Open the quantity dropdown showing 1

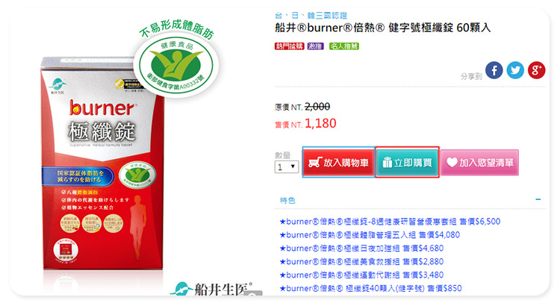(x=287, y=166)
